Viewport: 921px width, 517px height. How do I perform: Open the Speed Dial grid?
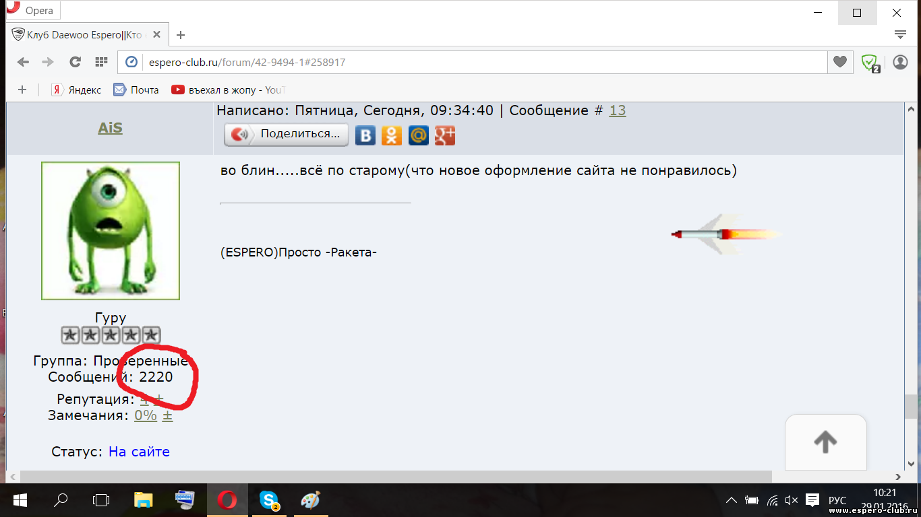tap(101, 62)
